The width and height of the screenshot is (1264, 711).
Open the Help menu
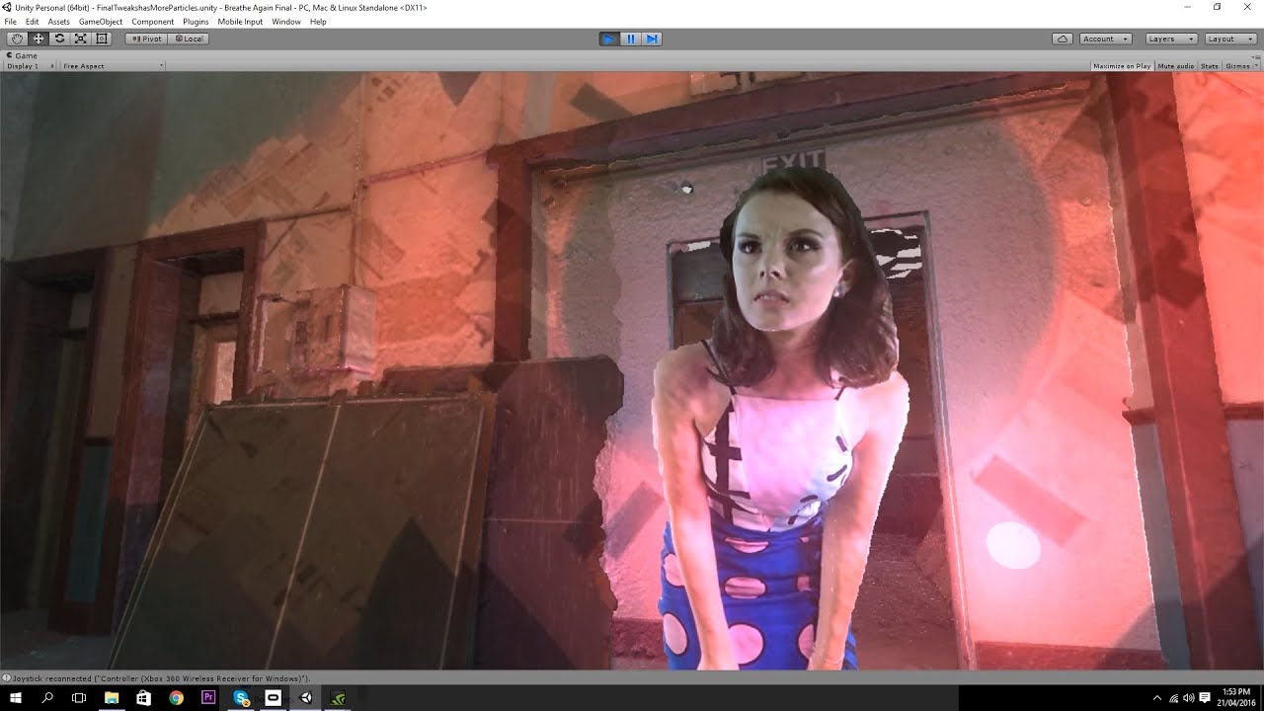pyautogui.click(x=318, y=22)
